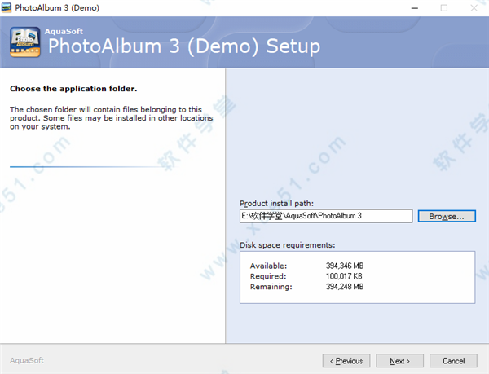Click the 'Product install path:' label
Image resolution: width=489 pixels, height=374 pixels.
click(276, 204)
